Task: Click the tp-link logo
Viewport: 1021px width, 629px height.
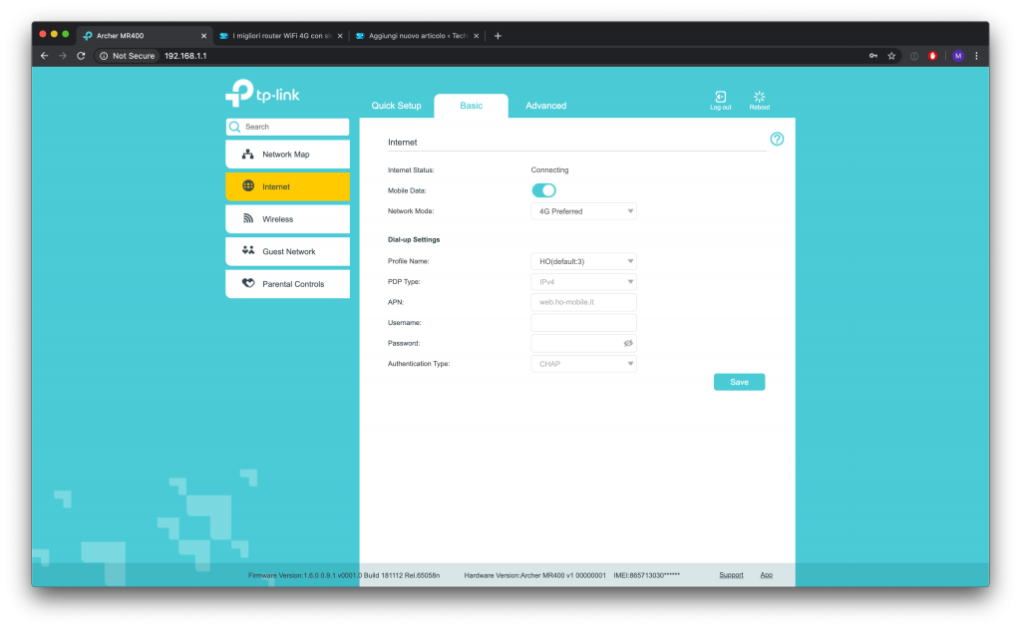Action: (x=262, y=93)
